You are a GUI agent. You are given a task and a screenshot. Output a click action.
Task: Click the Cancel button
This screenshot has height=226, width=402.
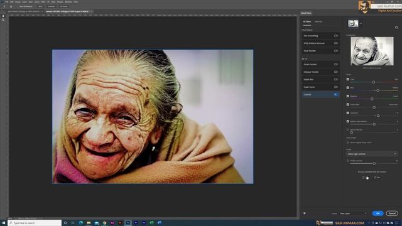[392, 213]
